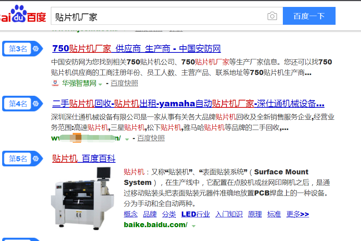
Task: Click the 贴片机 machine thumbnail image
Action: point(83,198)
